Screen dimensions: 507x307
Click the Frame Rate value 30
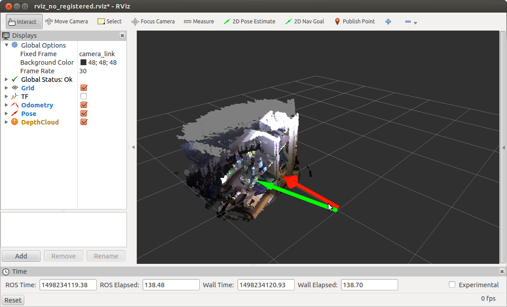pos(83,71)
